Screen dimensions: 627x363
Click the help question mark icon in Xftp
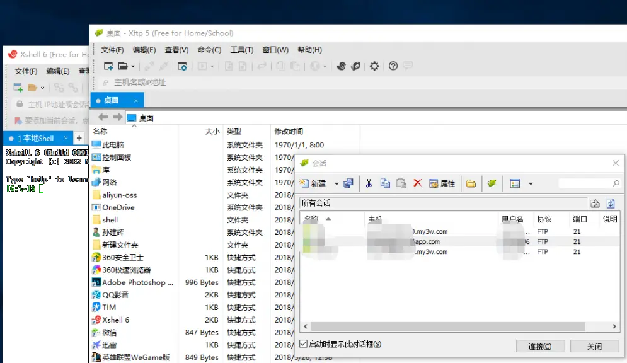pyautogui.click(x=393, y=66)
